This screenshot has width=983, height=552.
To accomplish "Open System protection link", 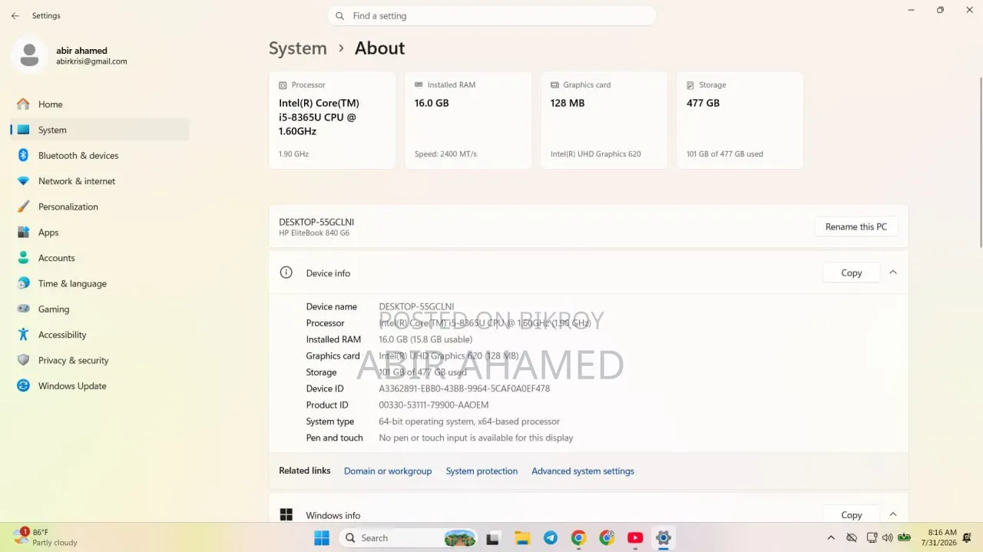I will click(x=482, y=471).
